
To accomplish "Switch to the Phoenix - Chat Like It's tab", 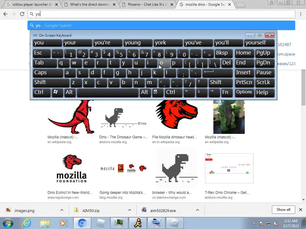I will click(147, 4).
